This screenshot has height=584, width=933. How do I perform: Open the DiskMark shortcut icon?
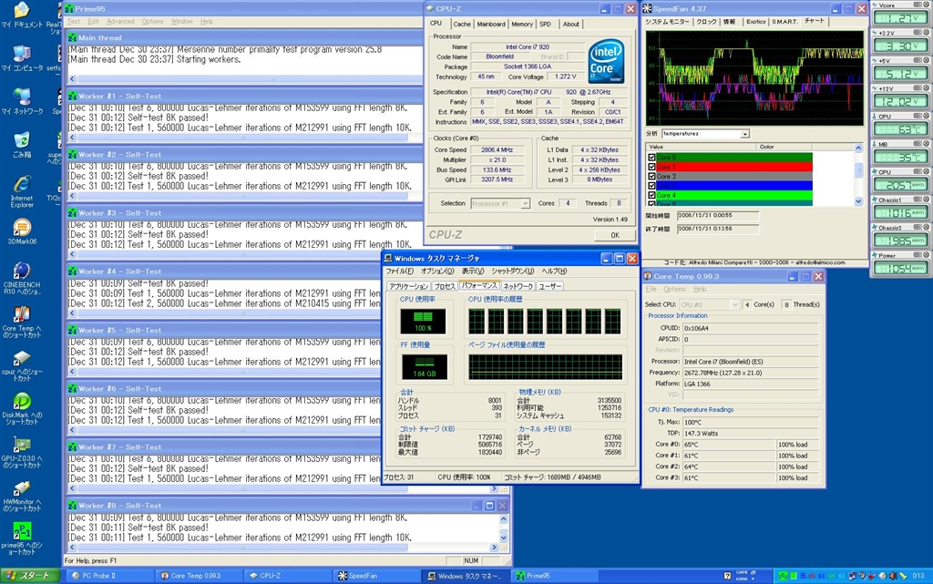coord(22,402)
